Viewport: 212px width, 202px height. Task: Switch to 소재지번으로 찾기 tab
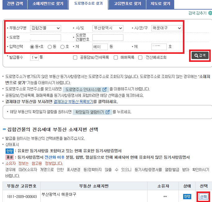pyautogui.click(x=48, y=4)
